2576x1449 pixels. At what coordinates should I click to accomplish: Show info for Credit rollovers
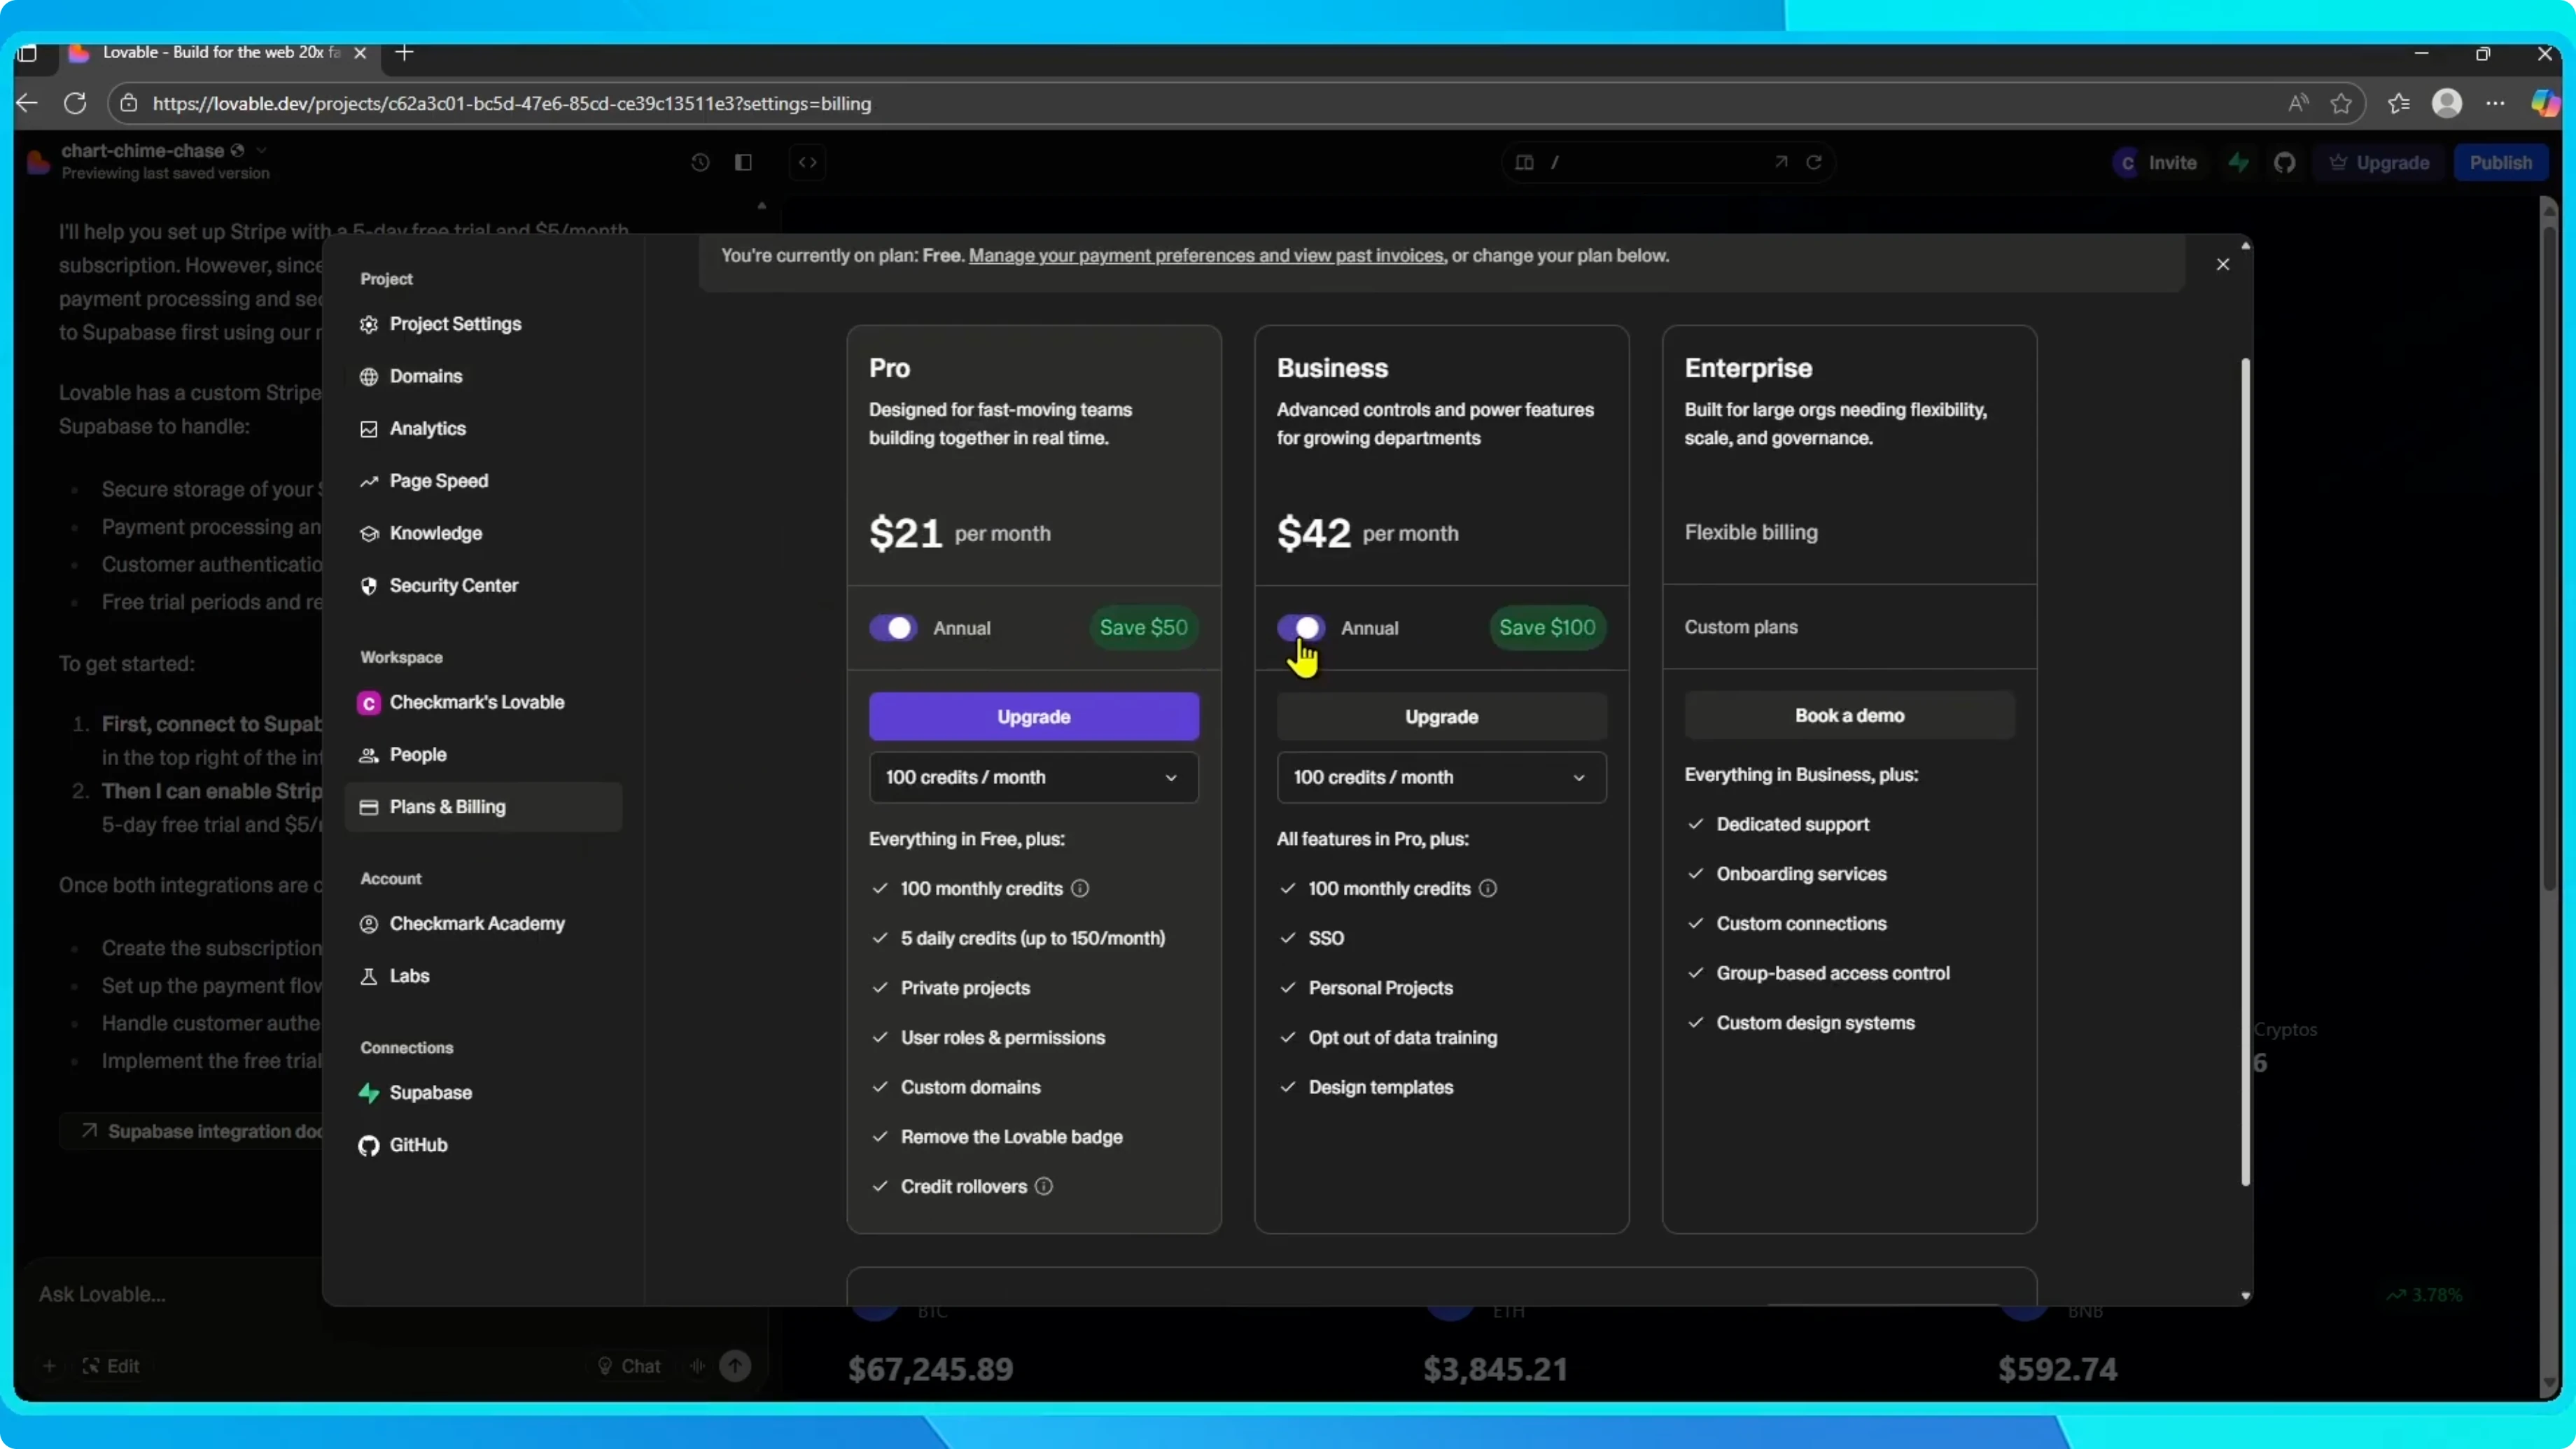point(1044,1186)
